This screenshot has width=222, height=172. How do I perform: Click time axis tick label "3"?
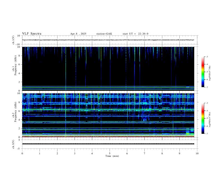(75, 153)
